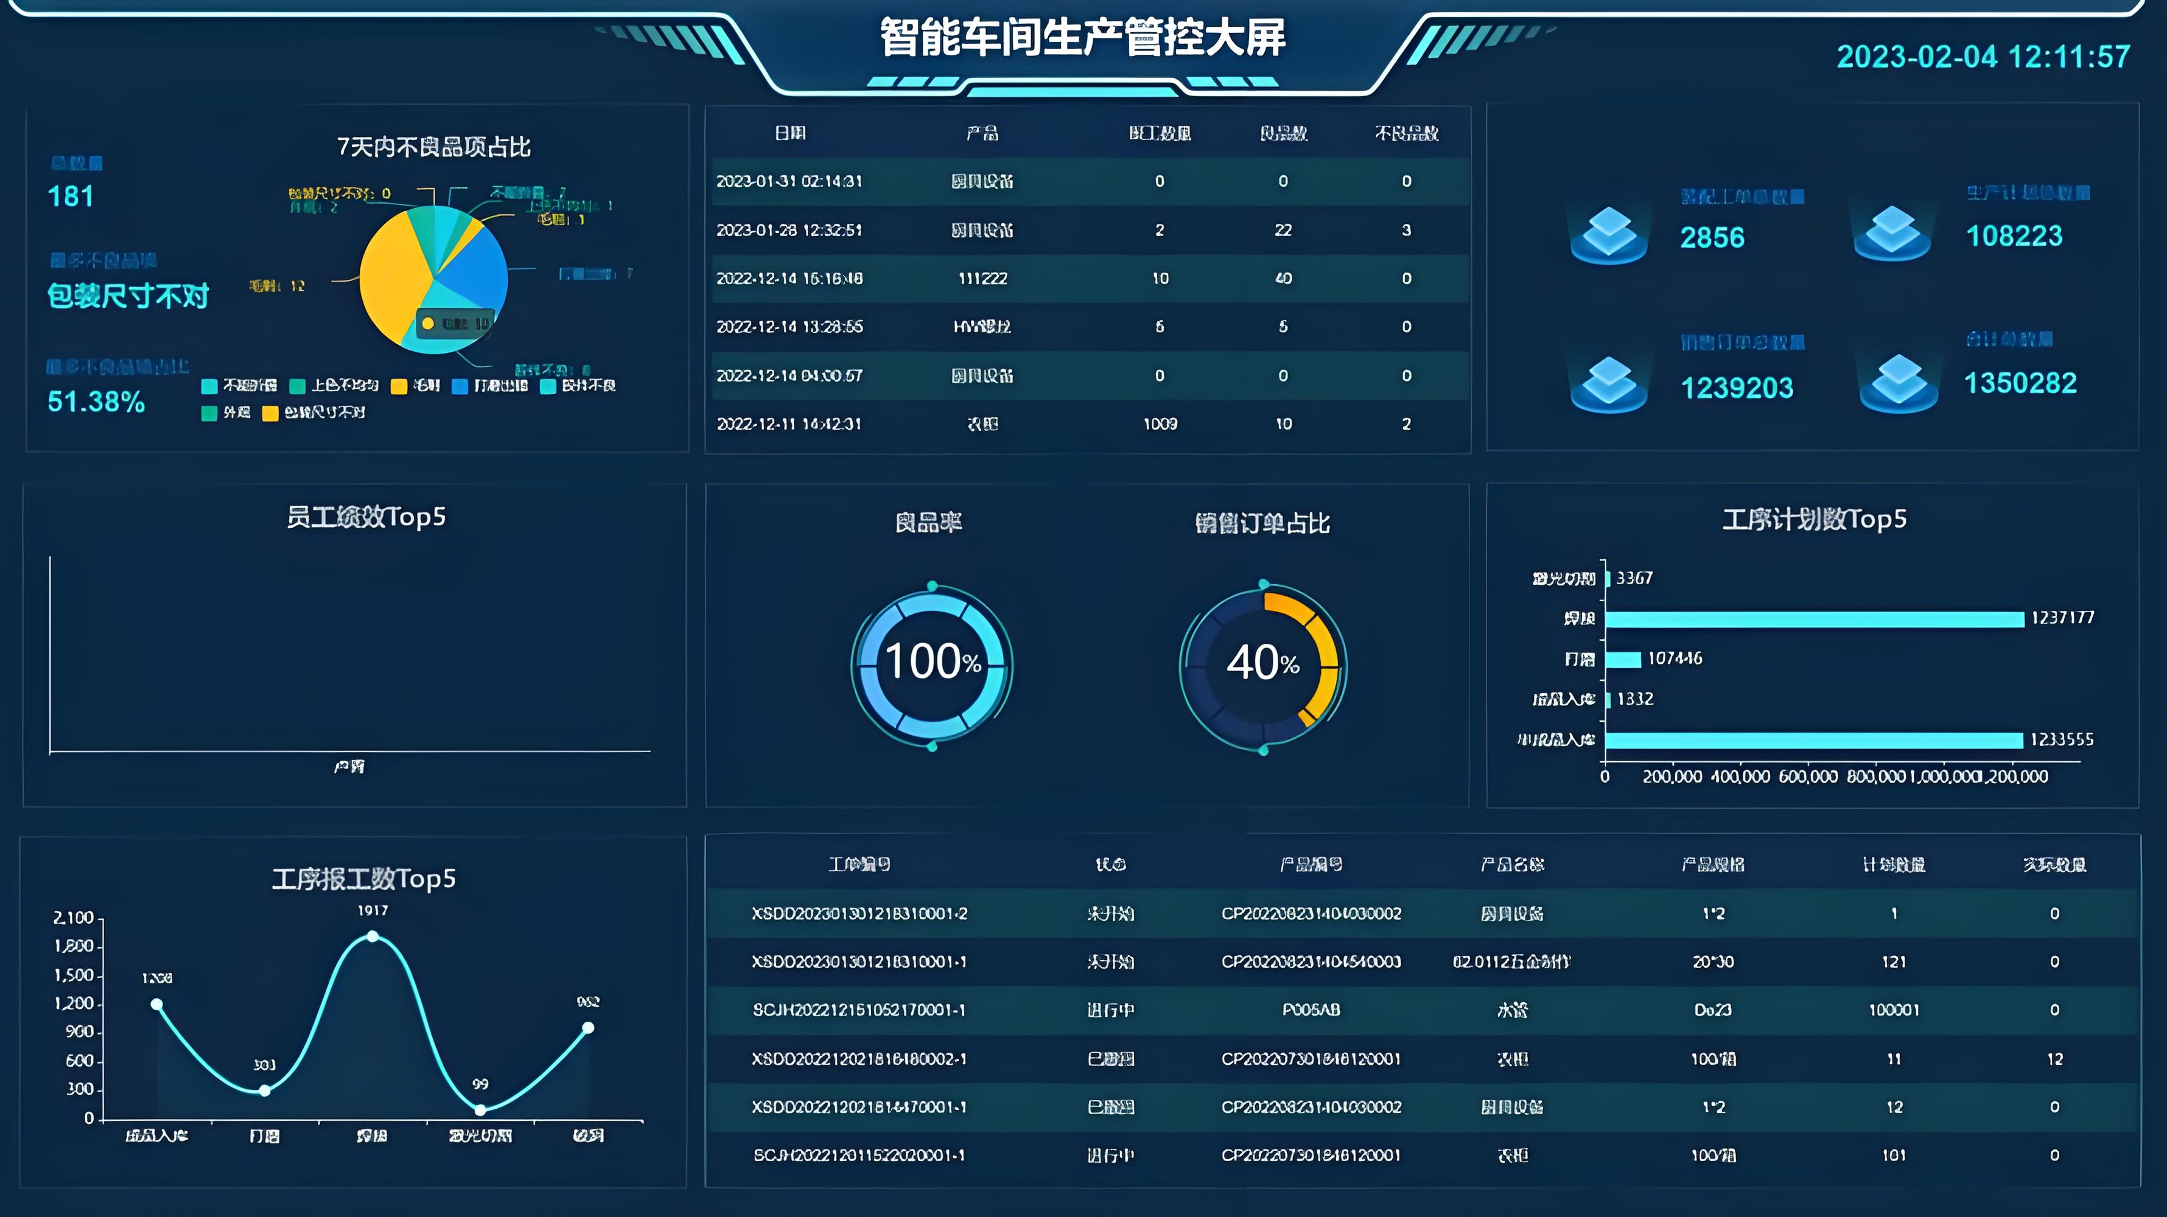This screenshot has height=1217, width=2167.
Task: Click the line chart marker labeled 99
Action: point(480,1109)
